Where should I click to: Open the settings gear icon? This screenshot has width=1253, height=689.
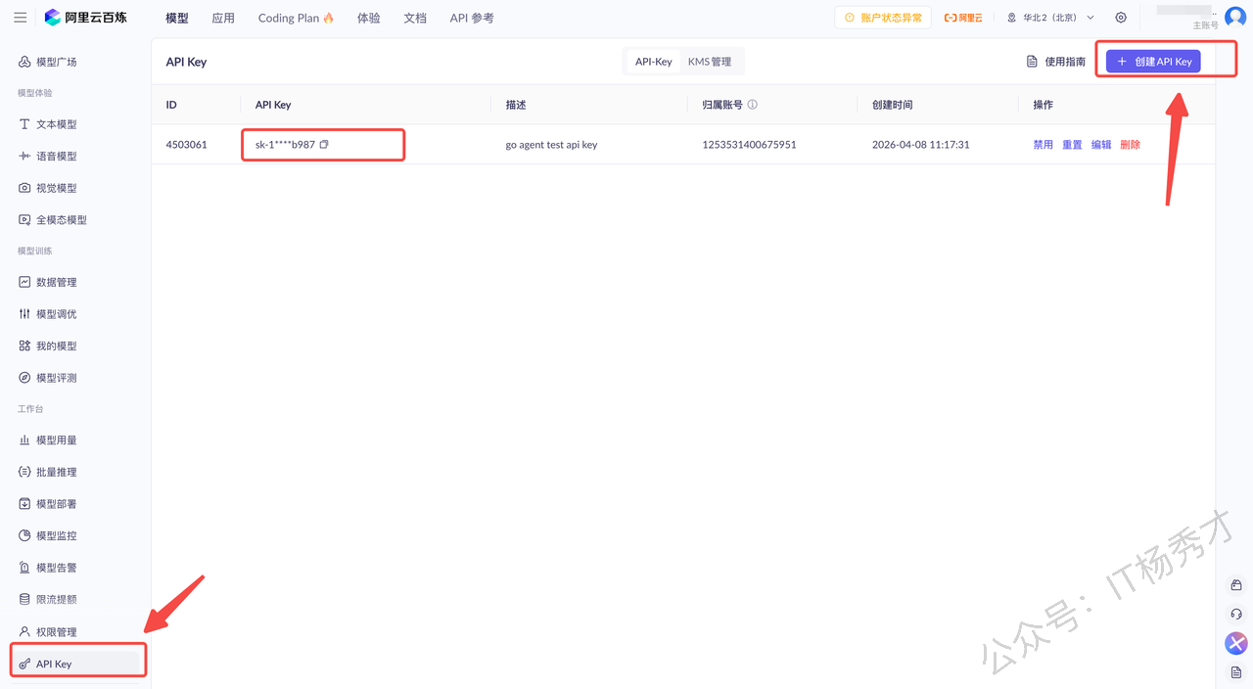point(1121,18)
